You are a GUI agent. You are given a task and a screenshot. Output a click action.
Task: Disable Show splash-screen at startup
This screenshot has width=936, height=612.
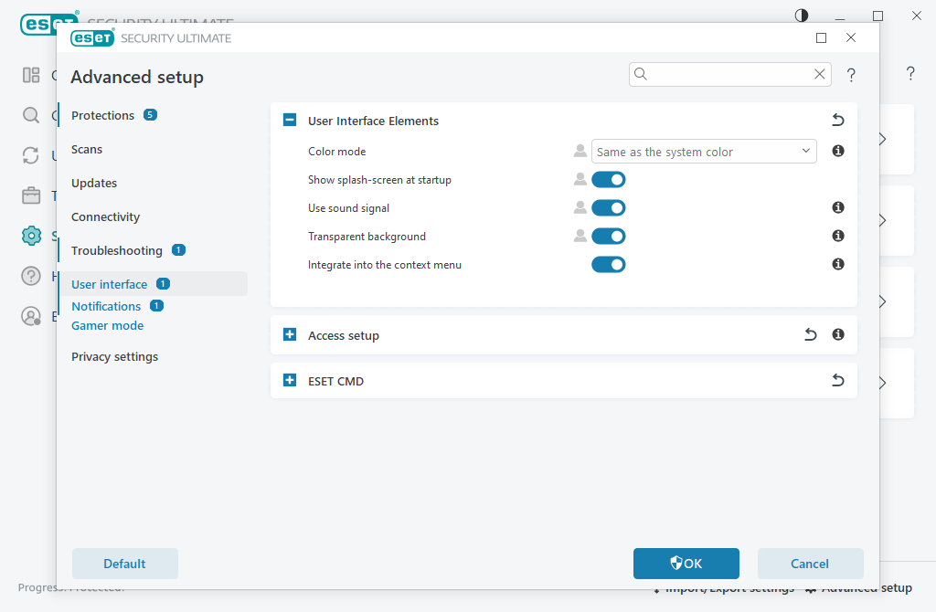click(x=608, y=180)
